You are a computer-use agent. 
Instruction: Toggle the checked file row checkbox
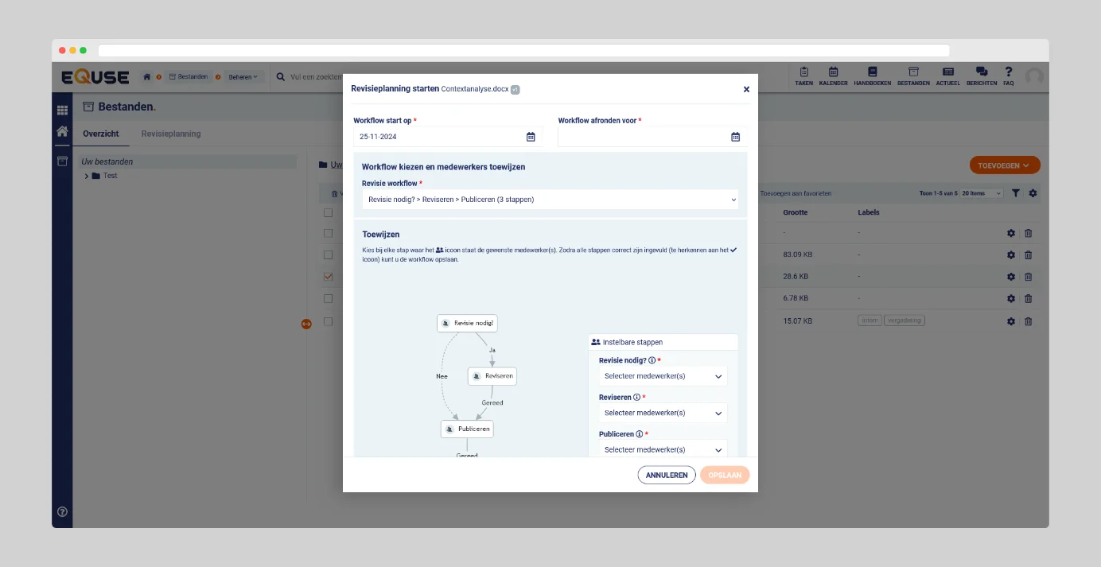click(328, 277)
